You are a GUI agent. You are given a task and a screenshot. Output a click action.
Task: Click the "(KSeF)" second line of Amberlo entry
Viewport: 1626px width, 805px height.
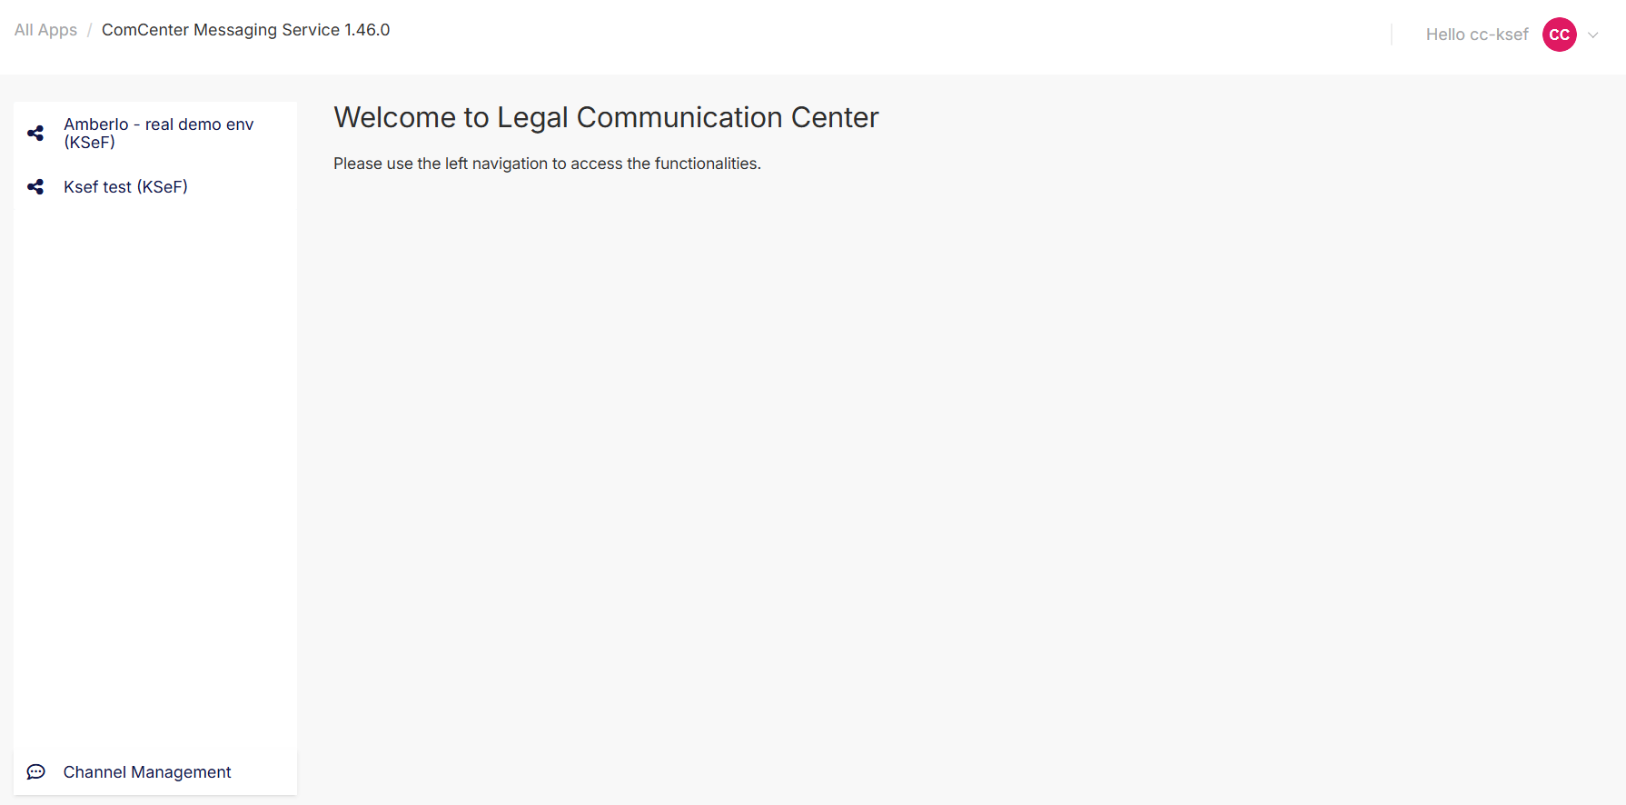point(89,143)
